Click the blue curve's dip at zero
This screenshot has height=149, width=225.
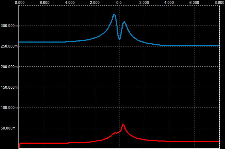[x=119, y=39]
